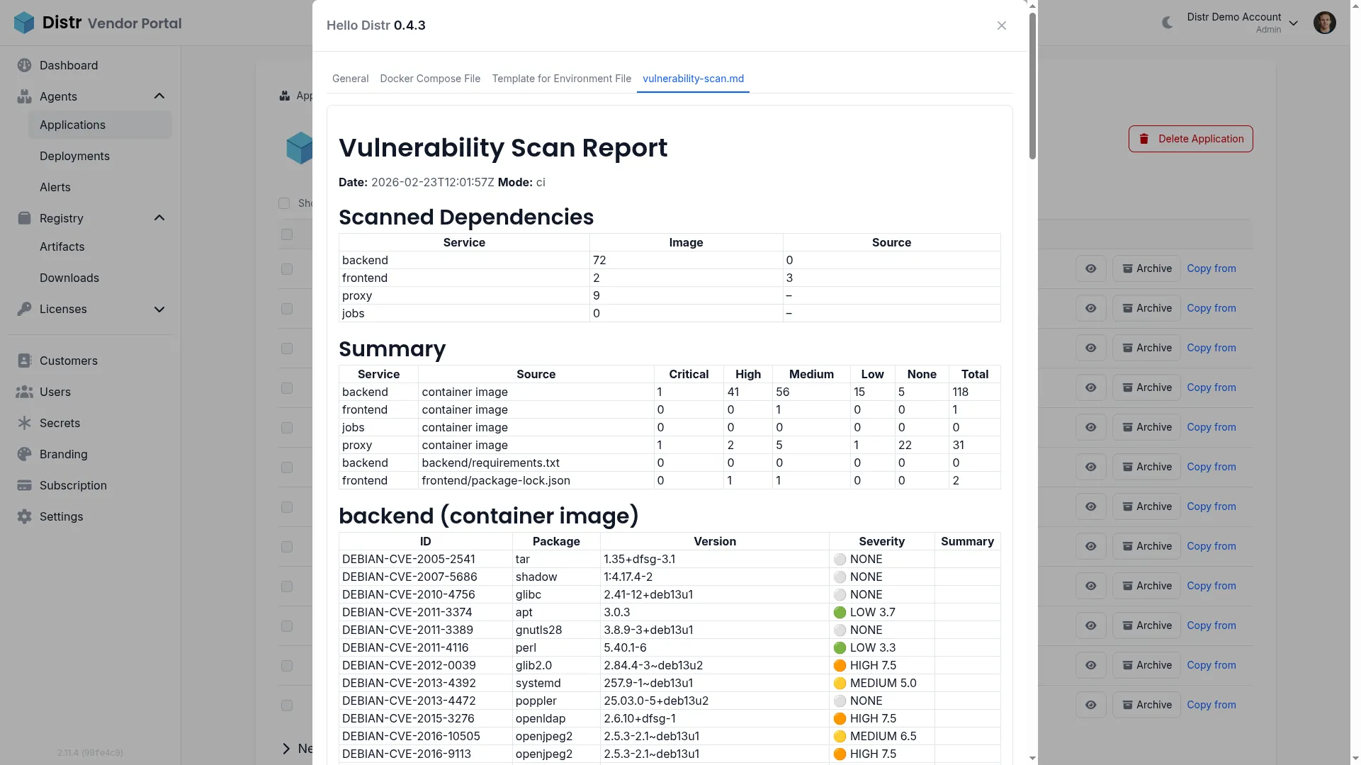Click the Delete Application button
Screen dimensions: 1361x765
point(1190,138)
